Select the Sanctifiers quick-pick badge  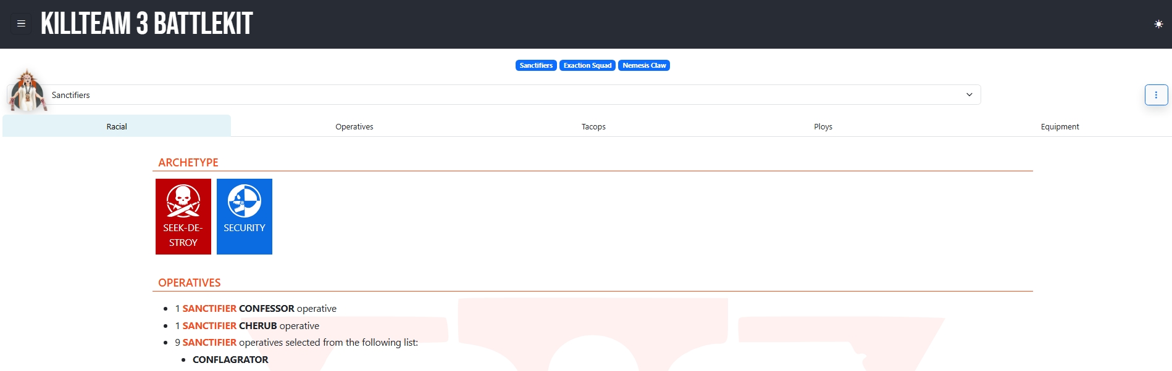[536, 65]
